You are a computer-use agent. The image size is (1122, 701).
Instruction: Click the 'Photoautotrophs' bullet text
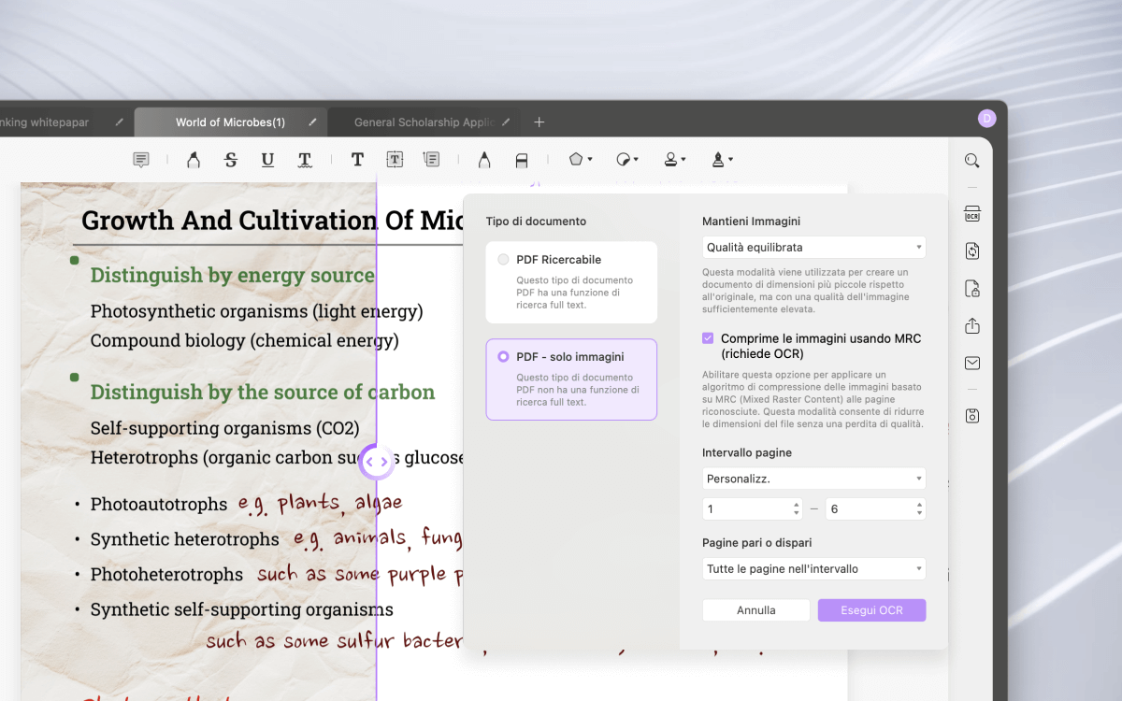click(x=159, y=505)
